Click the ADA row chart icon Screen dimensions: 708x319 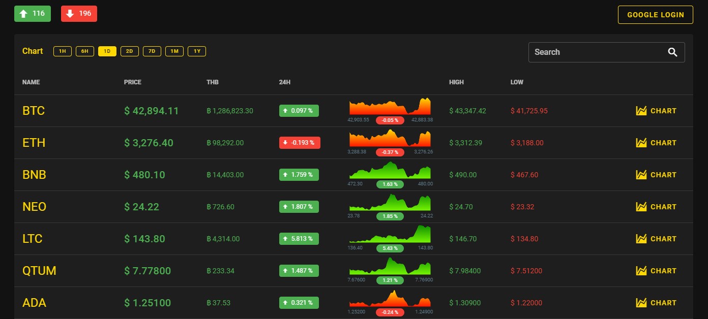tap(641, 303)
